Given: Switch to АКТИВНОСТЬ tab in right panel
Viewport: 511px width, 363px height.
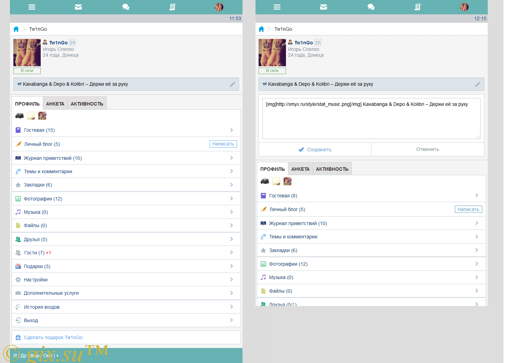Looking at the screenshot, I should (332, 169).
